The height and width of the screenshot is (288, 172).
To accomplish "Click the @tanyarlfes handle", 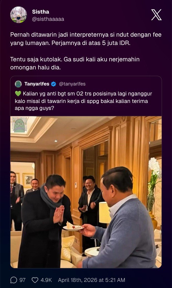I will 72,84.
